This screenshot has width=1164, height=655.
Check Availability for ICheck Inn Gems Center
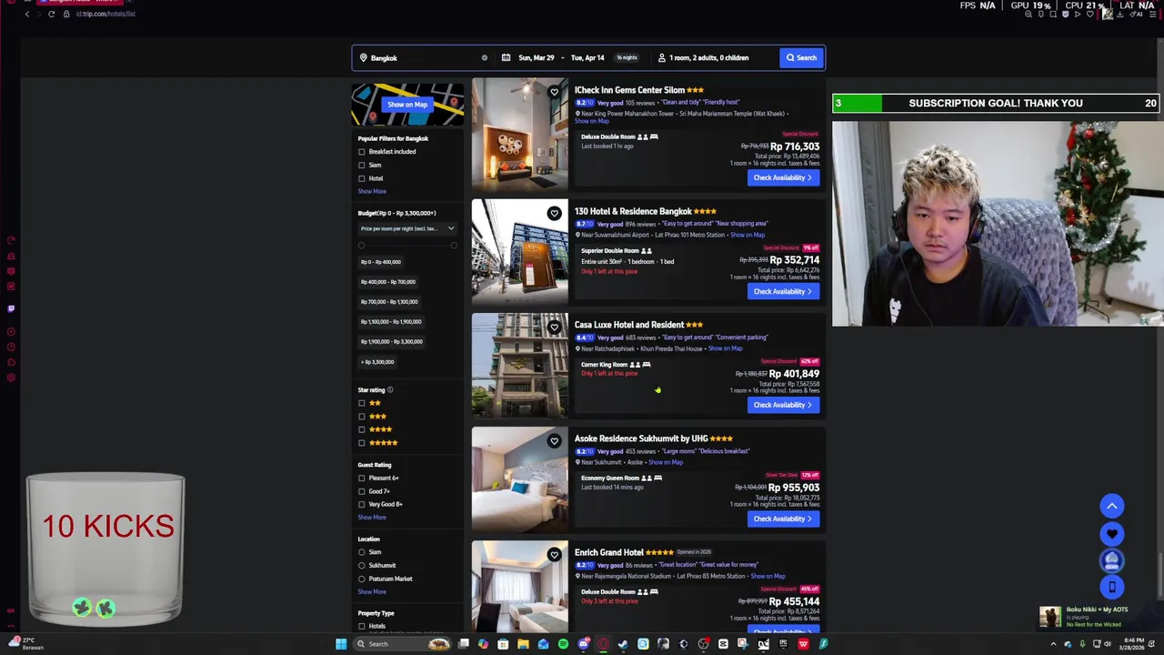[x=783, y=178]
